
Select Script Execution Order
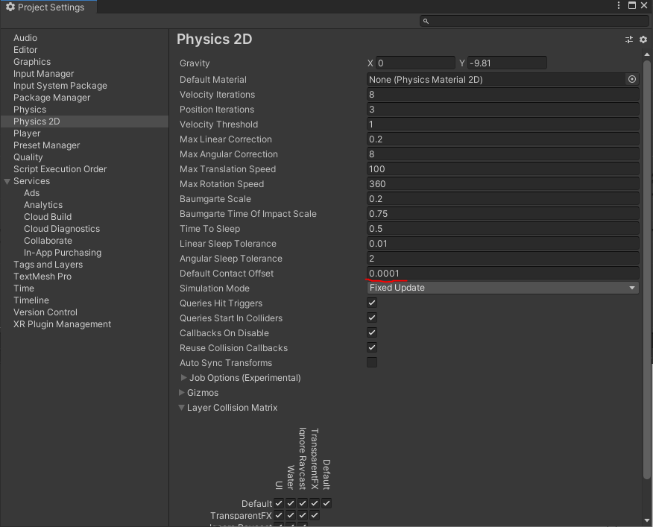click(60, 169)
